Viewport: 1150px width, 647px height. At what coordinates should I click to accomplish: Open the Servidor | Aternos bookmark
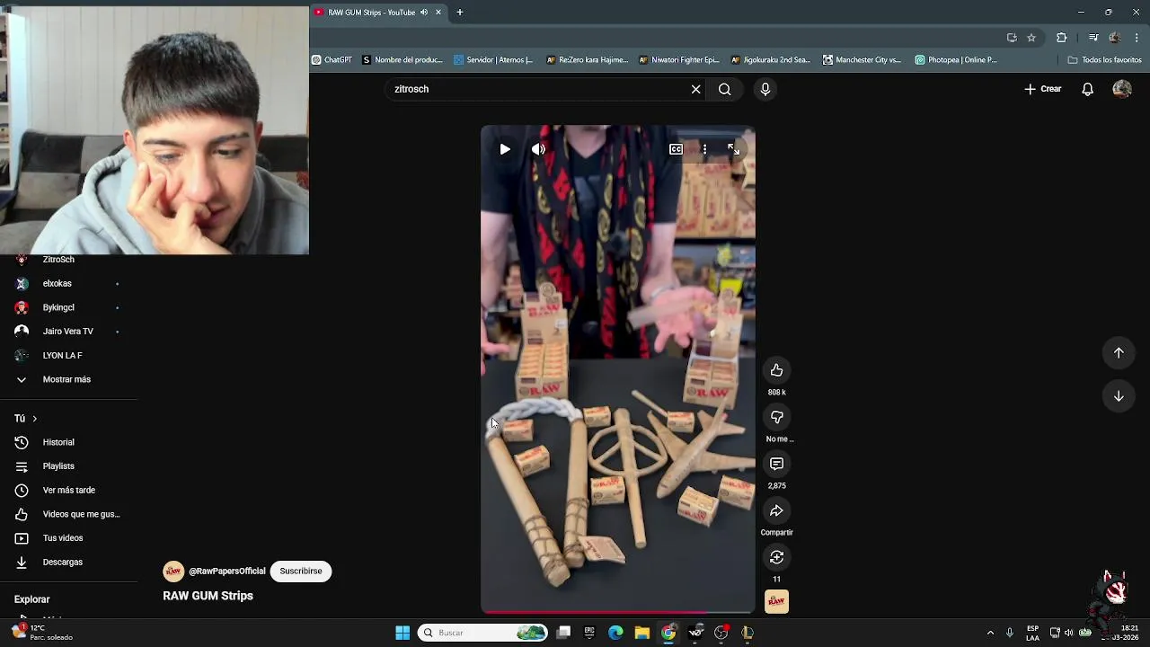493,60
